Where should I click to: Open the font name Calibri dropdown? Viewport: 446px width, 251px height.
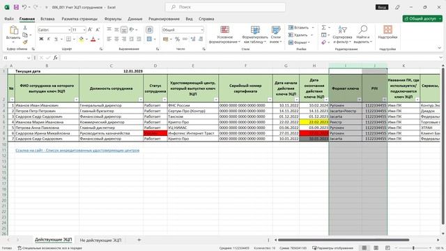click(69, 30)
